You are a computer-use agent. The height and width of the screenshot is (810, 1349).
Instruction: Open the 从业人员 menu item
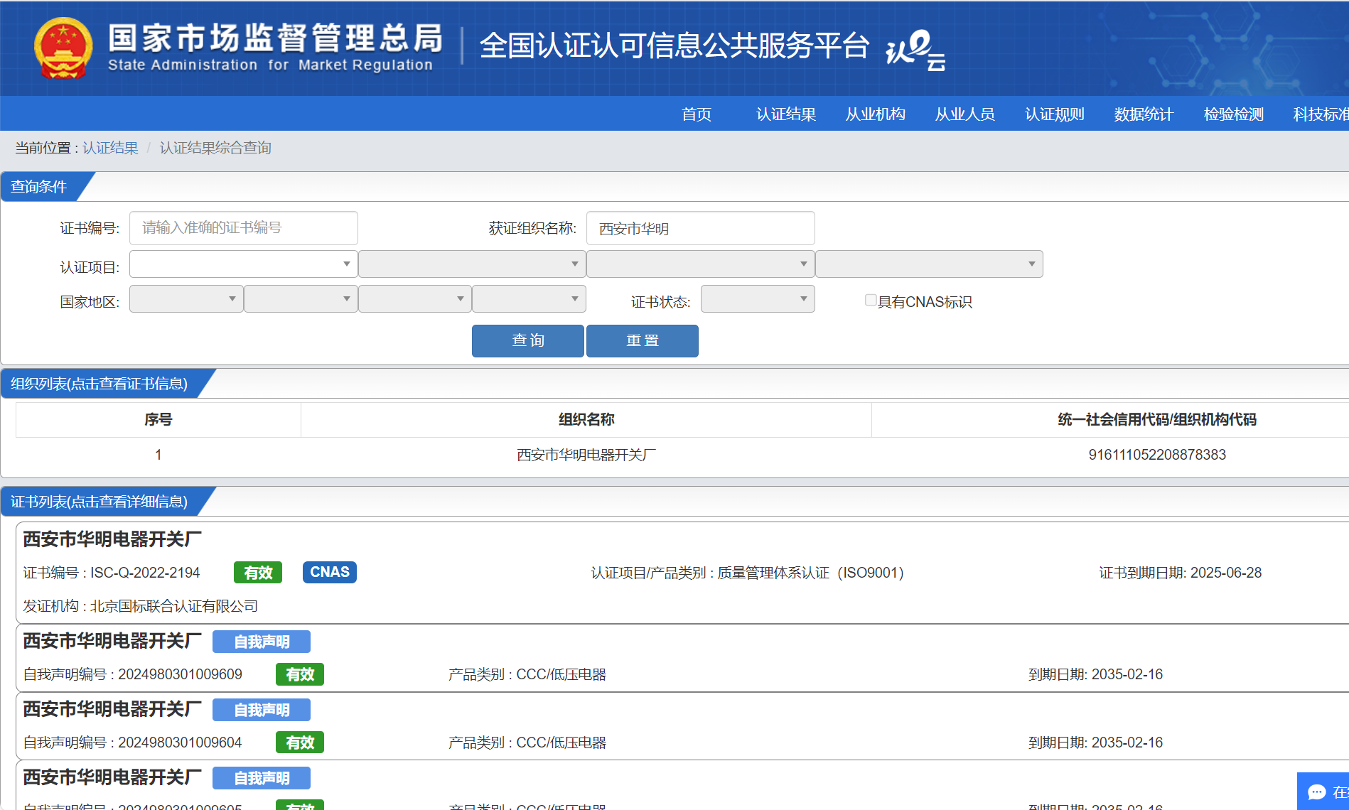coord(965,114)
